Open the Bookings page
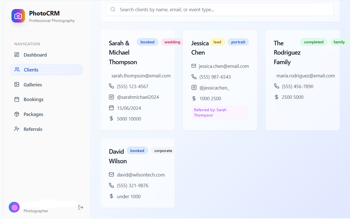The height and width of the screenshot is (219, 350). [x=33, y=99]
